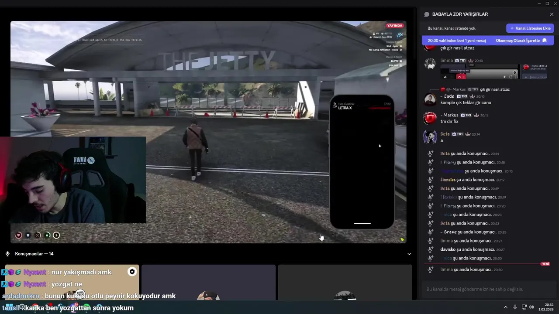The width and height of the screenshot is (559, 314).
Task: Jump to new messages via 20:30 vaktinden beri banner
Action: pyautogui.click(x=457, y=41)
